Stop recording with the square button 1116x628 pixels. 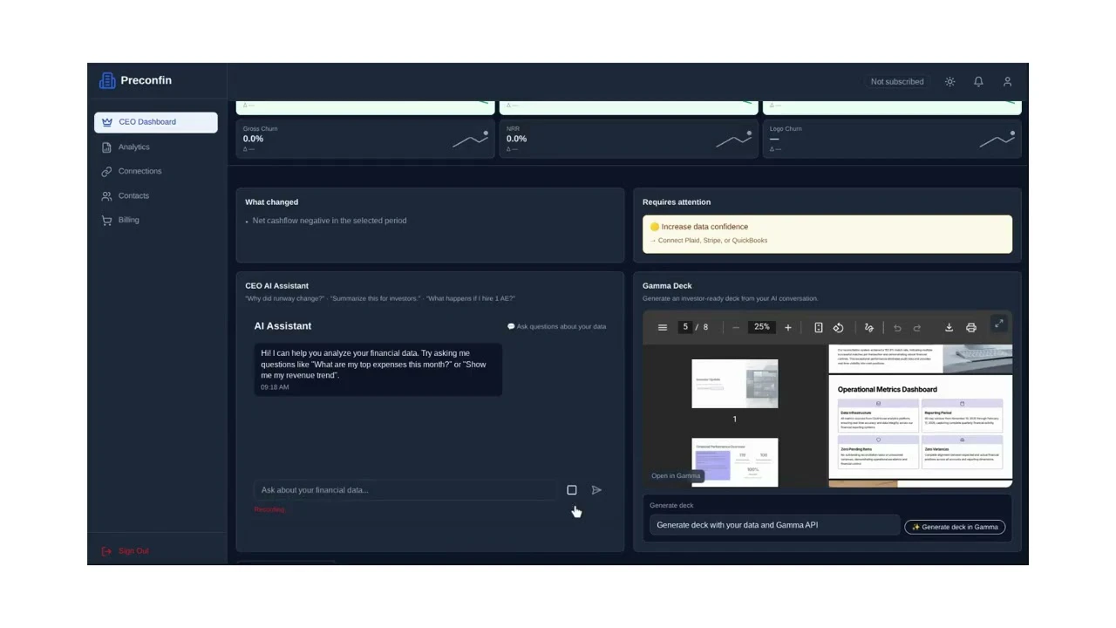pyautogui.click(x=572, y=490)
